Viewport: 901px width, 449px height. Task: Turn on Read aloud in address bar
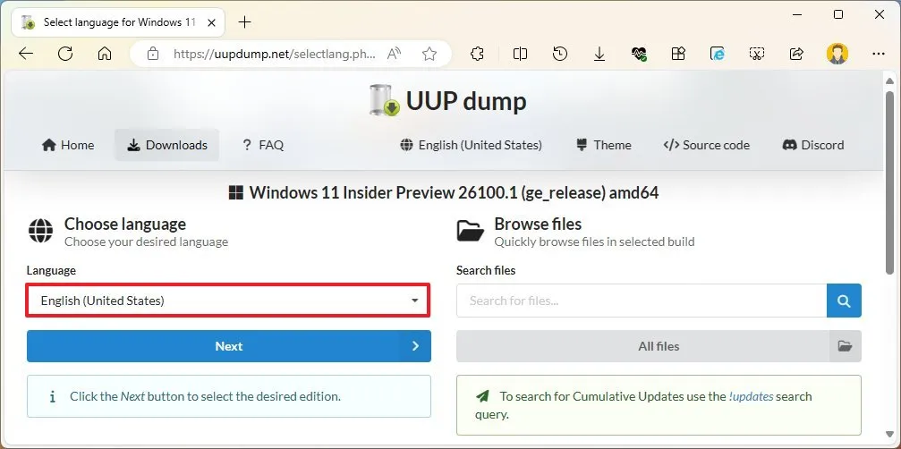[x=395, y=54]
